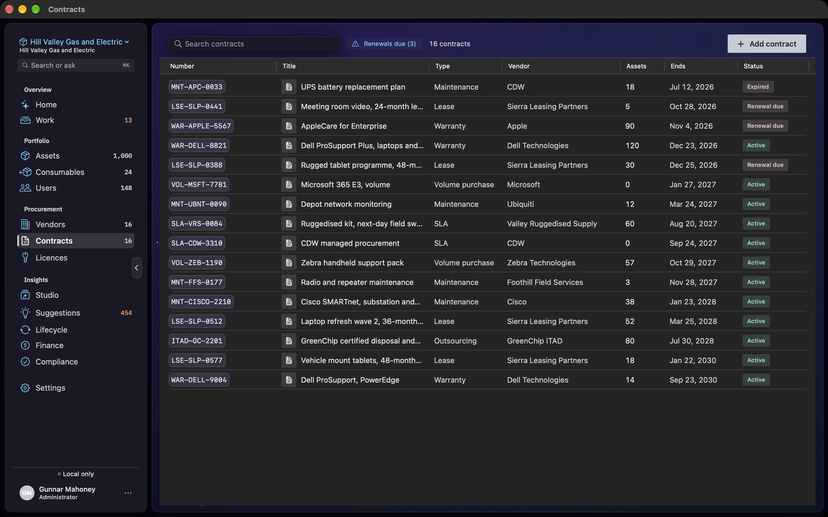Image resolution: width=828 pixels, height=517 pixels.
Task: Click document icon for Microsoft 365 E3, volume
Action: point(289,185)
